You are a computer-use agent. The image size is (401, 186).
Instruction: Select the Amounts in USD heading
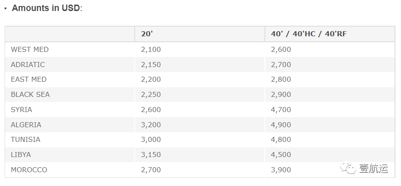47,8
